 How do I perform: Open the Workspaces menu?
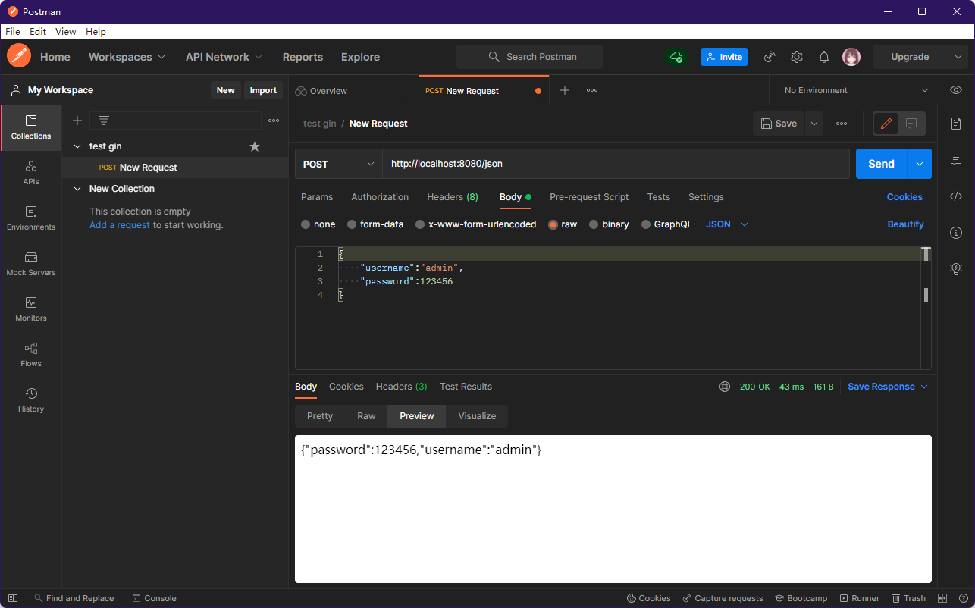[x=127, y=57]
